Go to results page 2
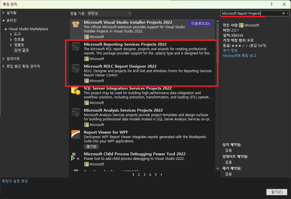Image resolution: width=291 pixels, height=199 pixels. click(x=139, y=175)
